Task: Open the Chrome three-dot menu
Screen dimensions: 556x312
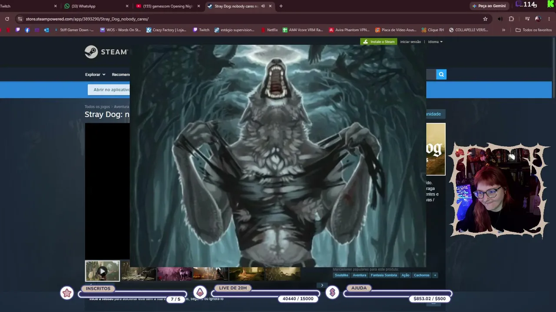Action: [549, 19]
